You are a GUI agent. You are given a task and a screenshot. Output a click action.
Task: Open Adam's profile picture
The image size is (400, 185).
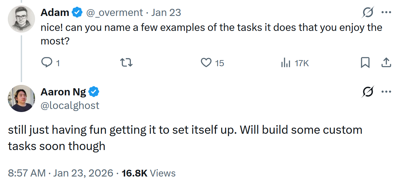[21, 19]
